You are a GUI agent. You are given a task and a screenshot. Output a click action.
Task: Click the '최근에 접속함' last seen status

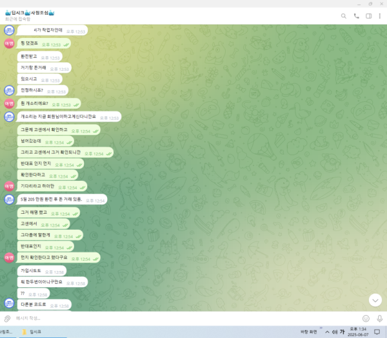(17, 19)
